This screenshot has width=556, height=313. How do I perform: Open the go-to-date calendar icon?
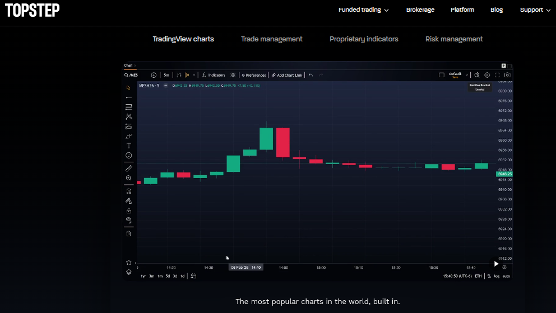tap(193, 276)
